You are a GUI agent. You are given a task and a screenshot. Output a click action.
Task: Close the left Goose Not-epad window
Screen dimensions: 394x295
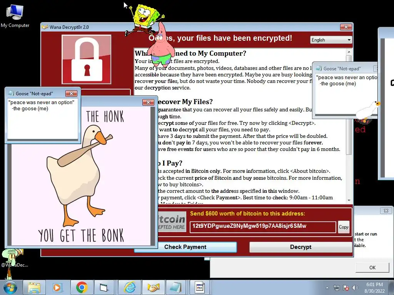point(71,93)
